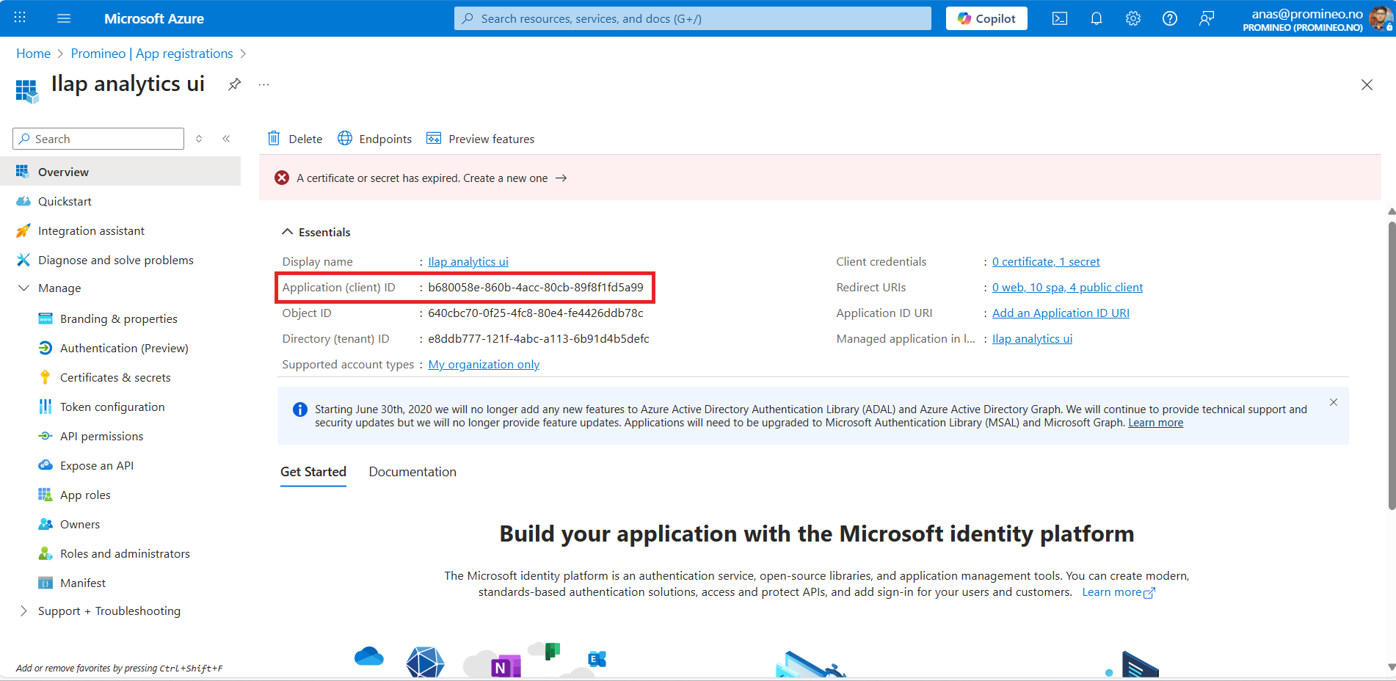This screenshot has width=1396, height=681.
Task: Open the notifications bell
Action: (1097, 18)
